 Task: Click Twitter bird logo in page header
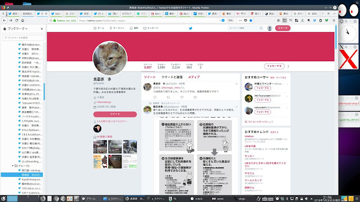190,28
